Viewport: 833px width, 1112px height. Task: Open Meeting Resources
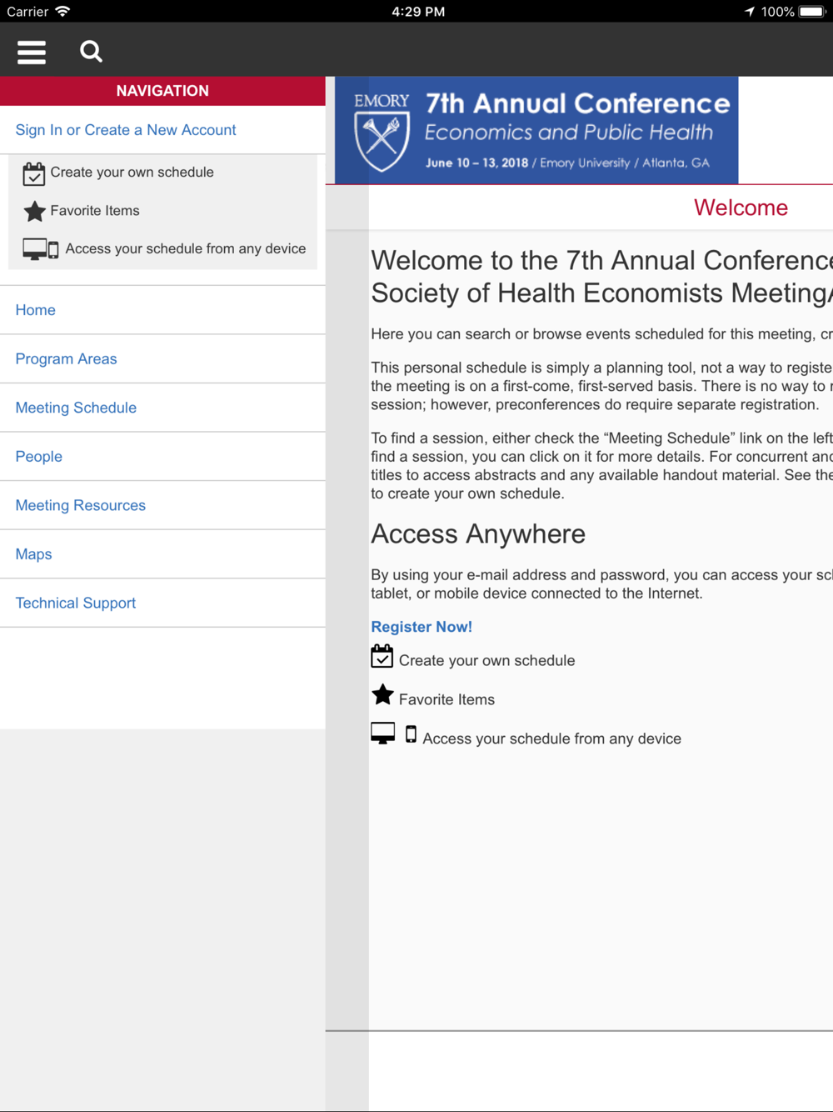pos(162,505)
